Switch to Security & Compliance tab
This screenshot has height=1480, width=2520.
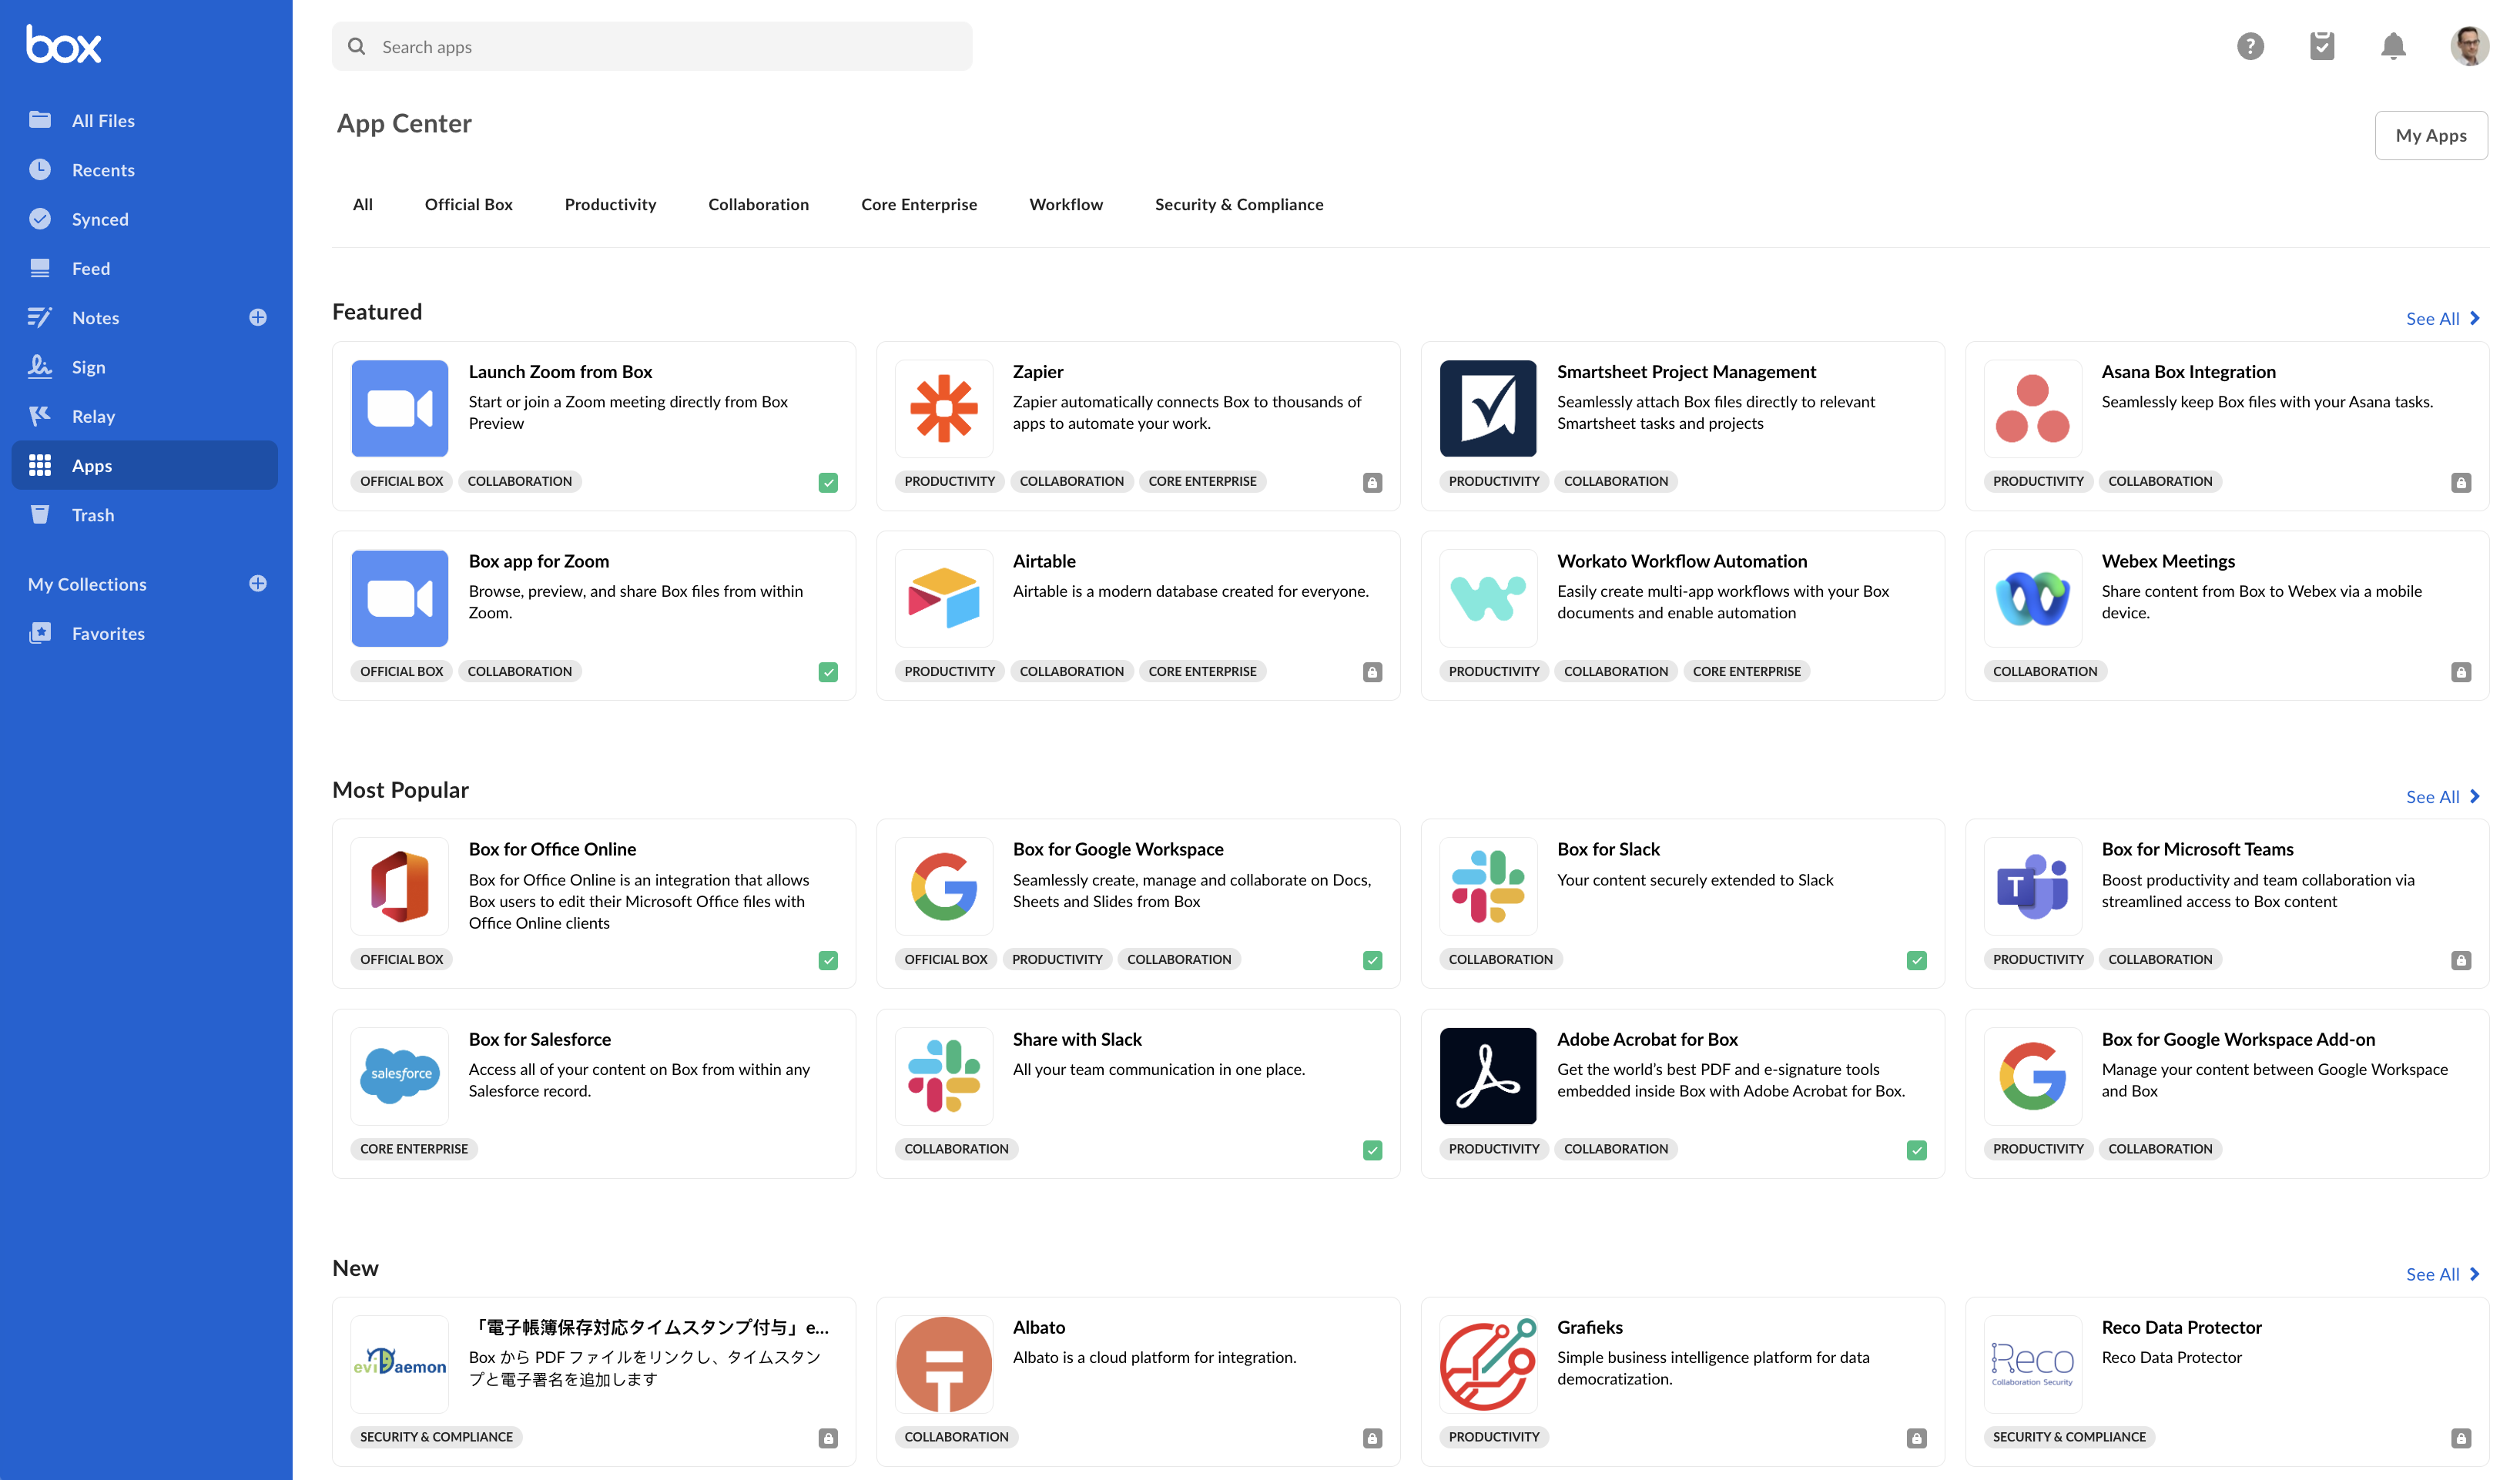coord(1239,204)
